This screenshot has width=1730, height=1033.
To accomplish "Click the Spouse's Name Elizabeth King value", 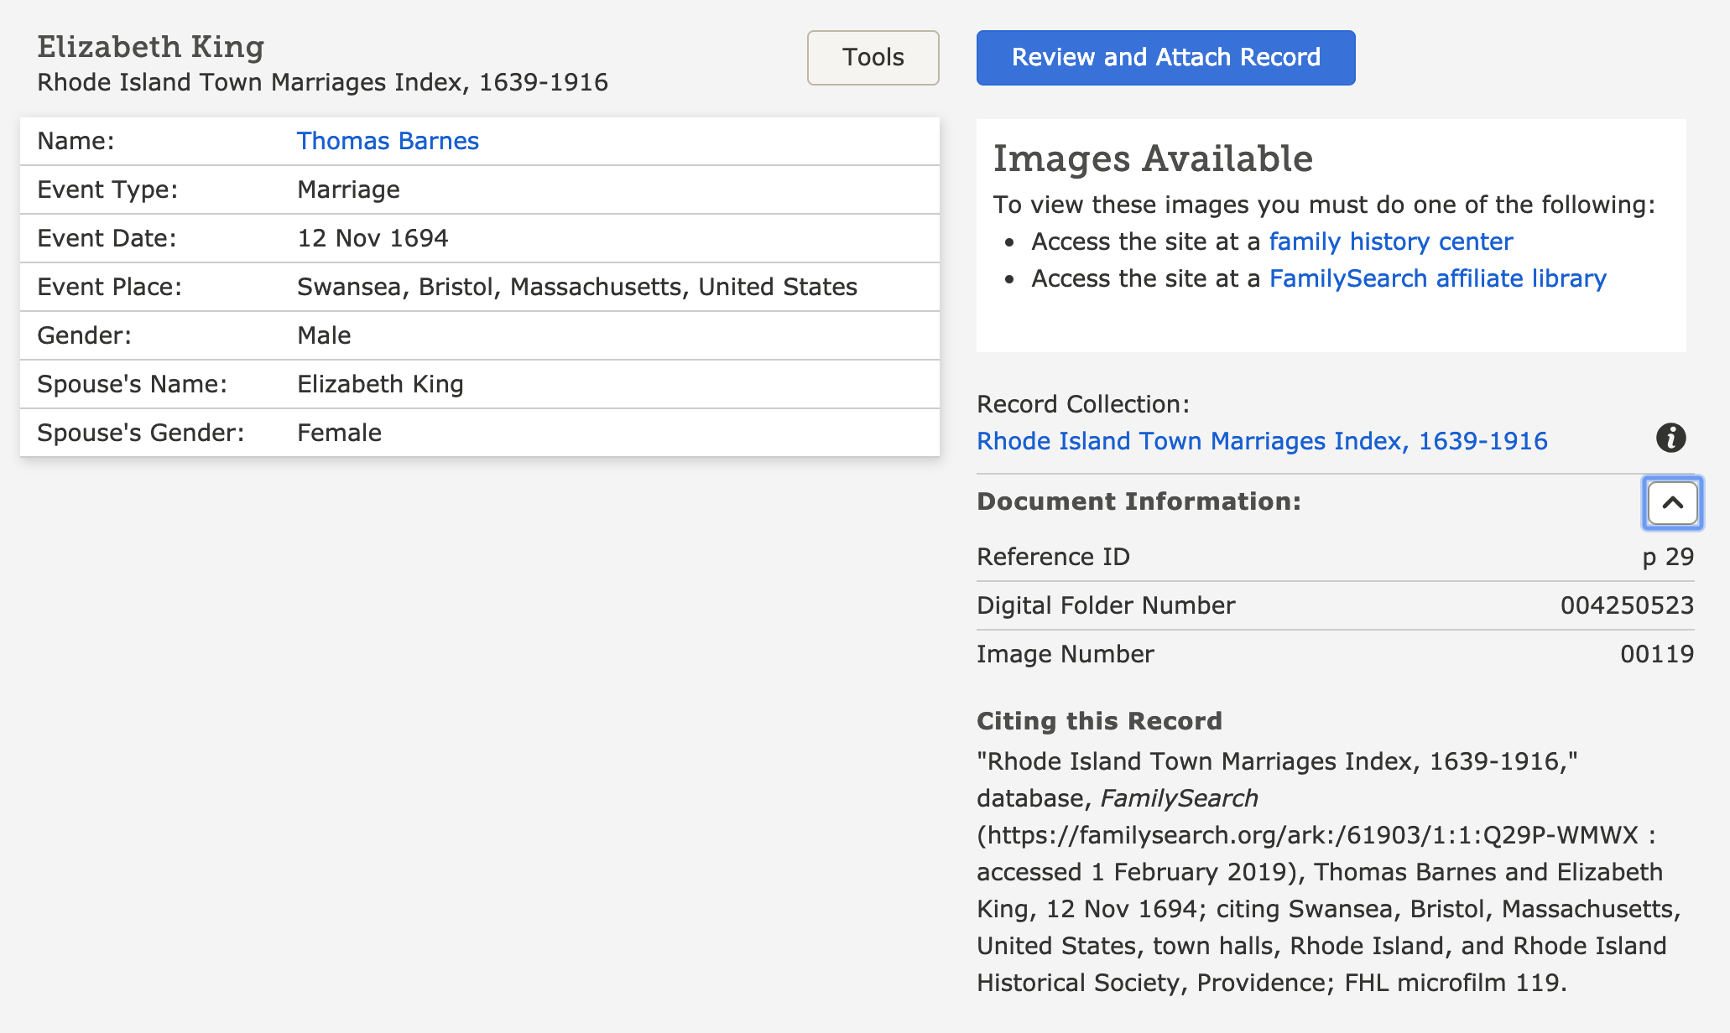I will click(380, 384).
